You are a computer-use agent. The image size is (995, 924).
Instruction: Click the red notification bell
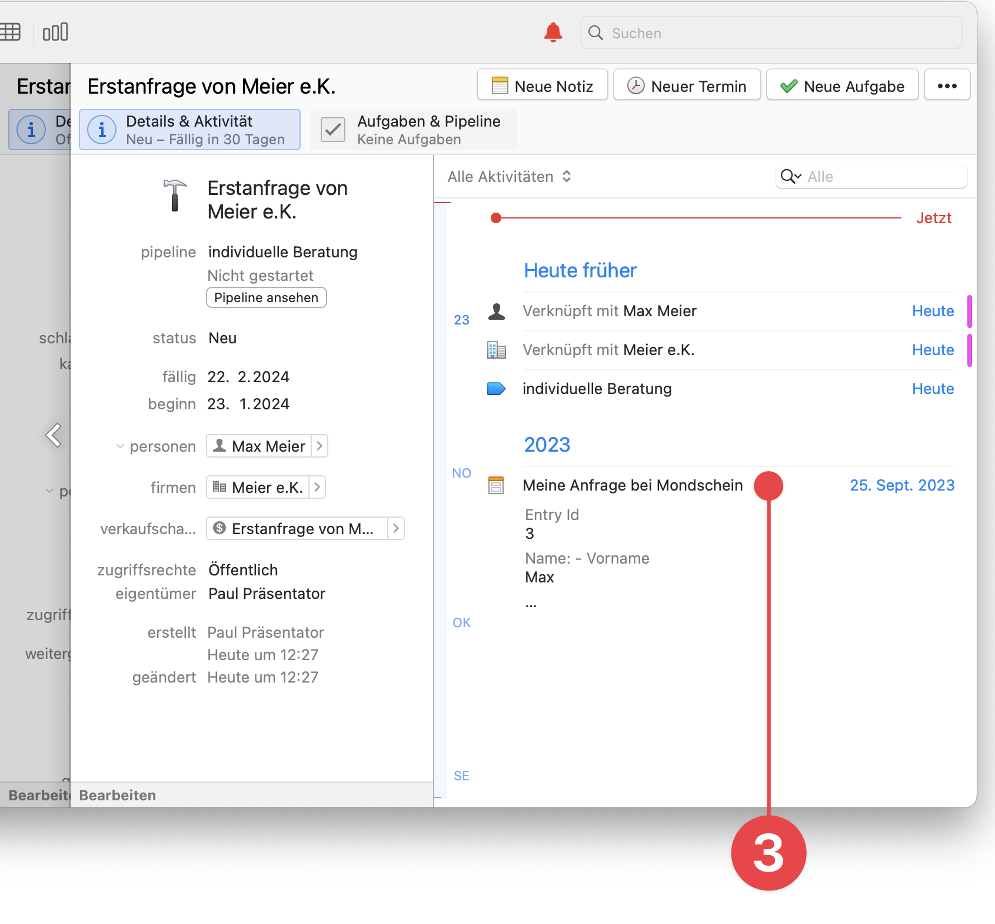[x=552, y=32]
